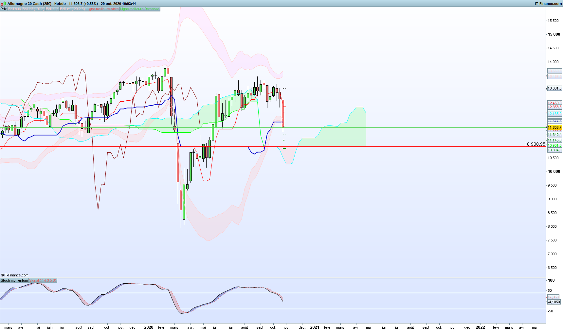
Task: Click the 17,368 stochastic value tag
Action: coord(554,297)
